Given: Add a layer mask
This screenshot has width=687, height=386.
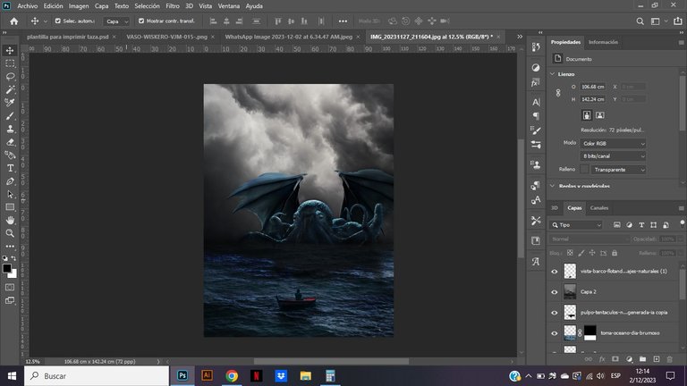Looking at the screenshot, I should click(x=615, y=359).
